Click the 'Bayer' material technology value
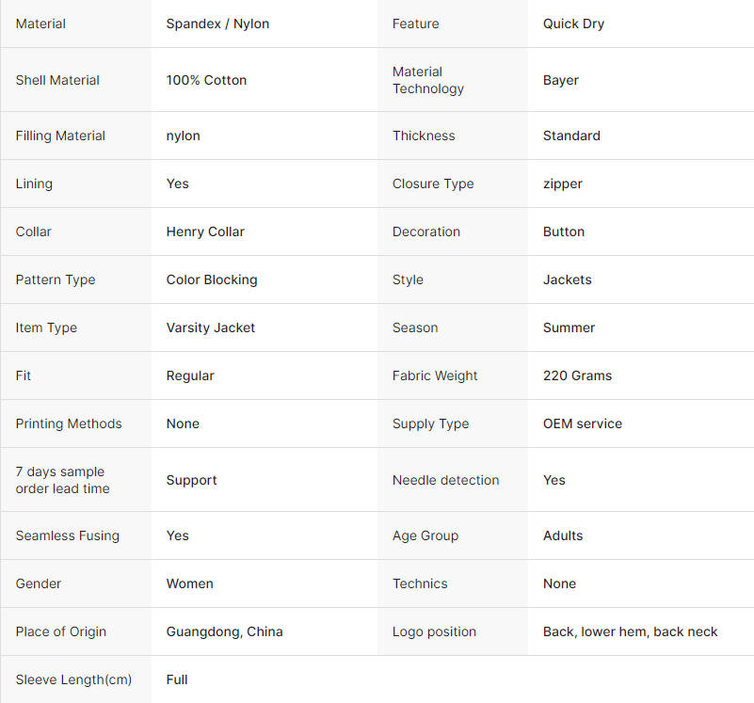The width and height of the screenshot is (754, 703). (x=561, y=80)
